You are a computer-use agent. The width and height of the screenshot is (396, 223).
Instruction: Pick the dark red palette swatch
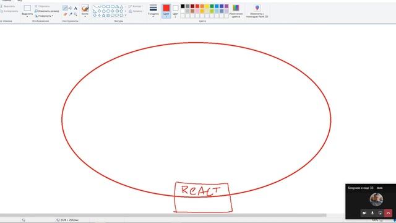click(192, 6)
